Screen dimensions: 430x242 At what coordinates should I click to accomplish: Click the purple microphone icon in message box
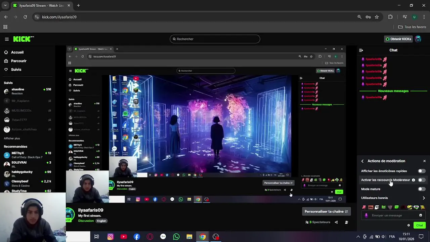(x=367, y=215)
